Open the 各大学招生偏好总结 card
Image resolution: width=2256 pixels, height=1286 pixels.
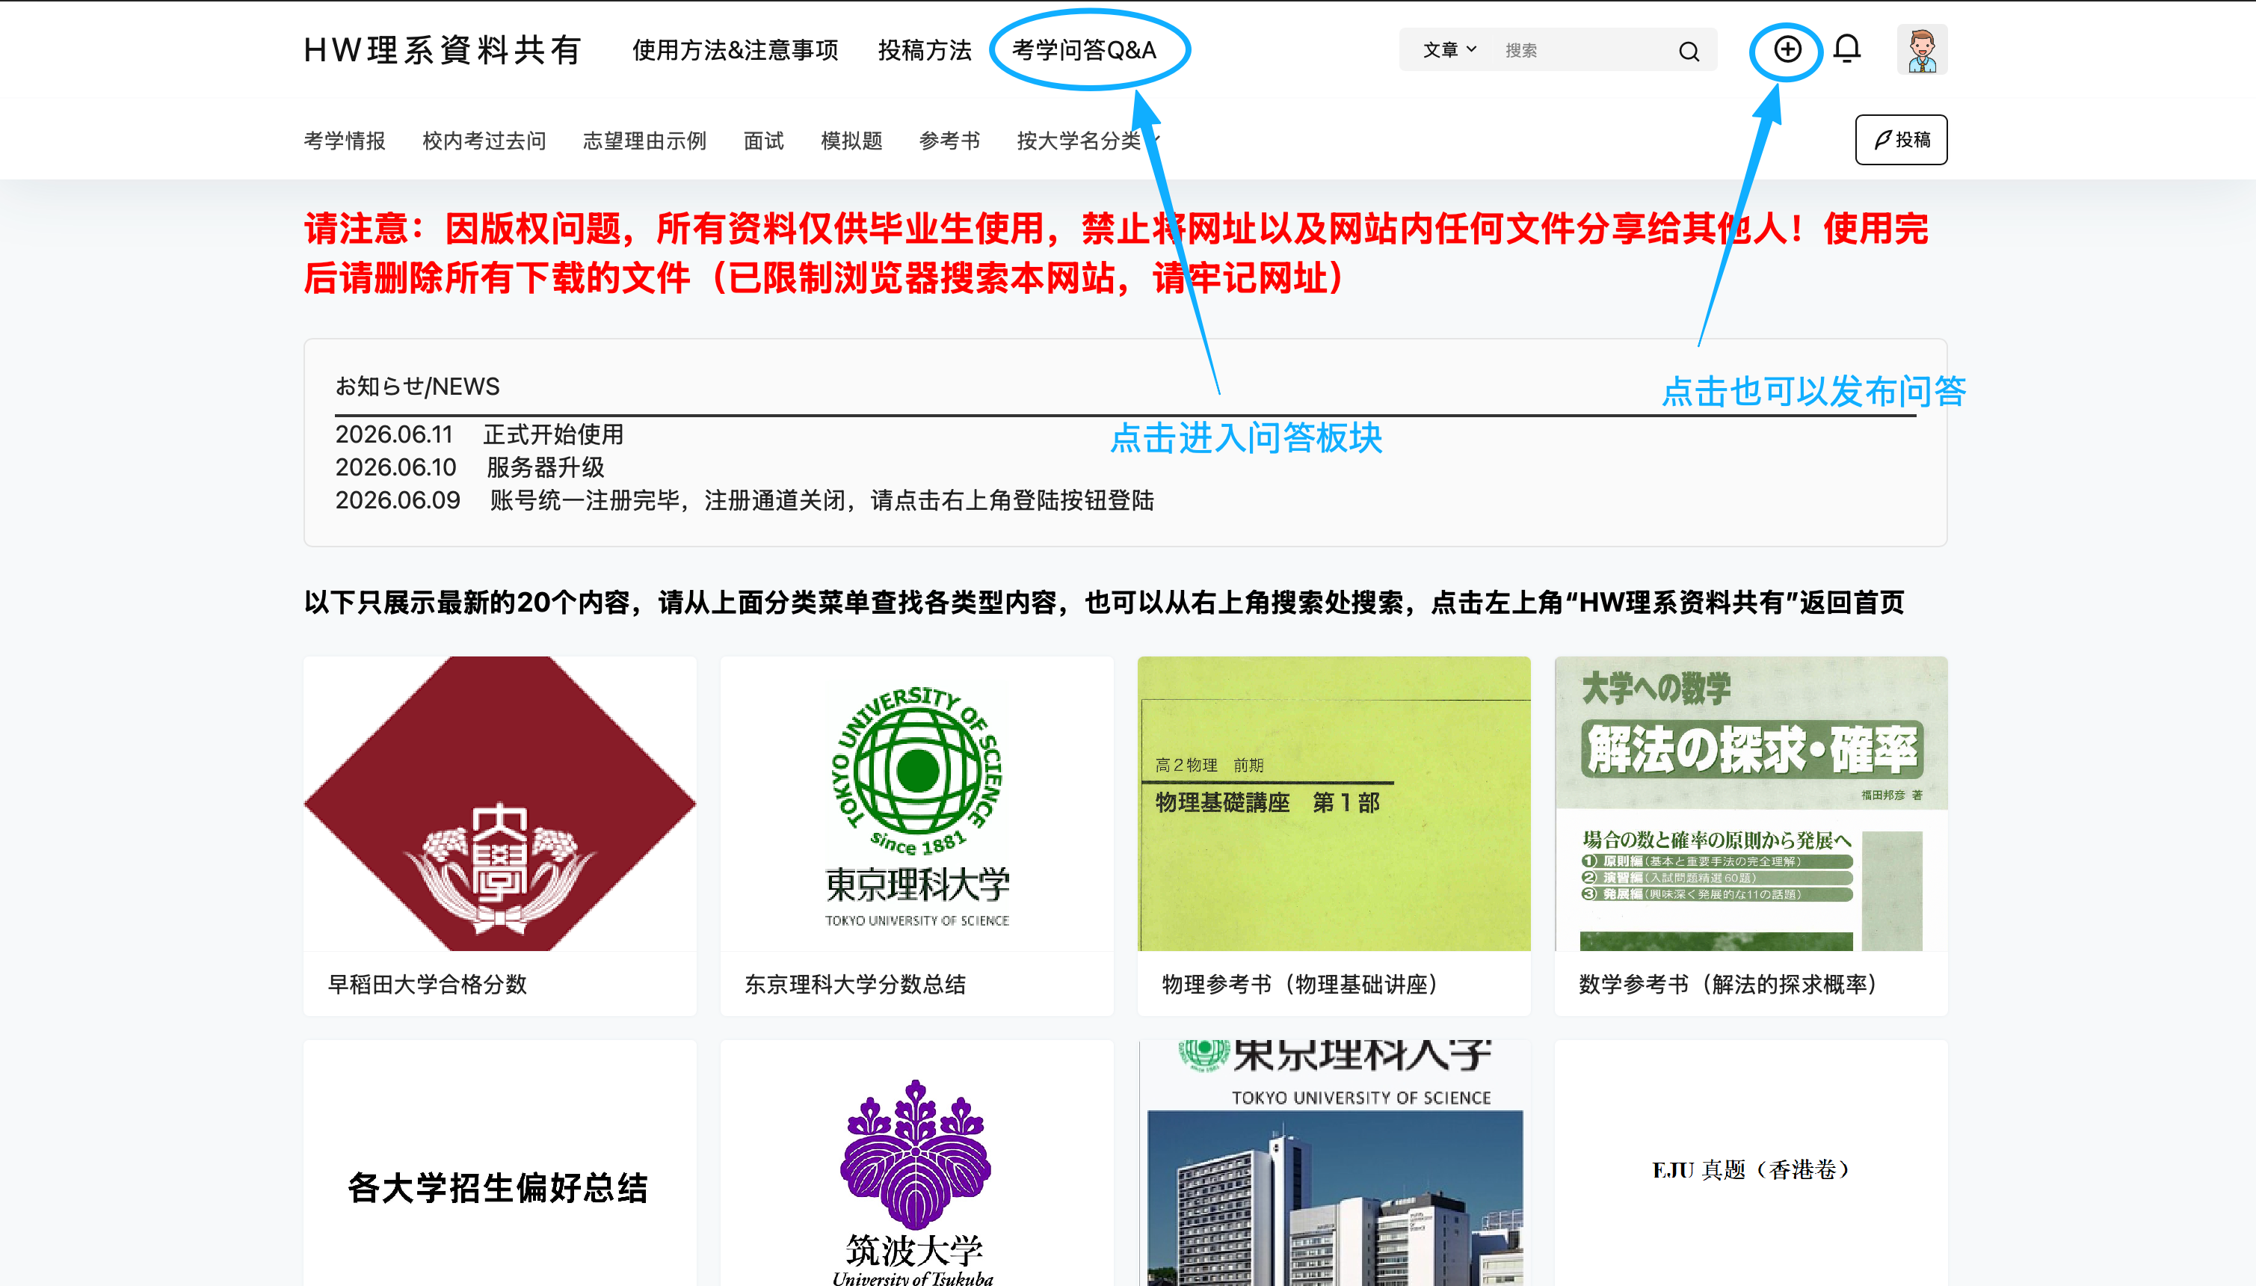pos(500,1163)
